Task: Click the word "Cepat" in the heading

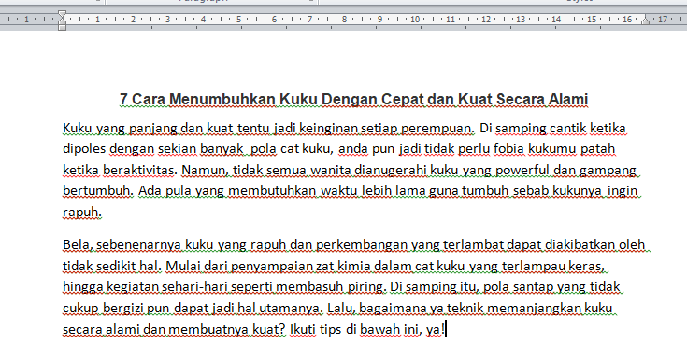Action: (x=402, y=99)
